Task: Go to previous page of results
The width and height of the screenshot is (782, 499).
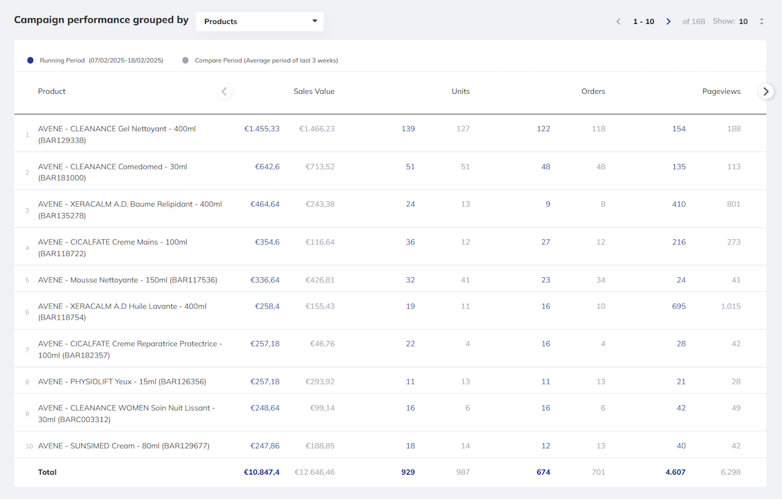Action: click(x=618, y=21)
